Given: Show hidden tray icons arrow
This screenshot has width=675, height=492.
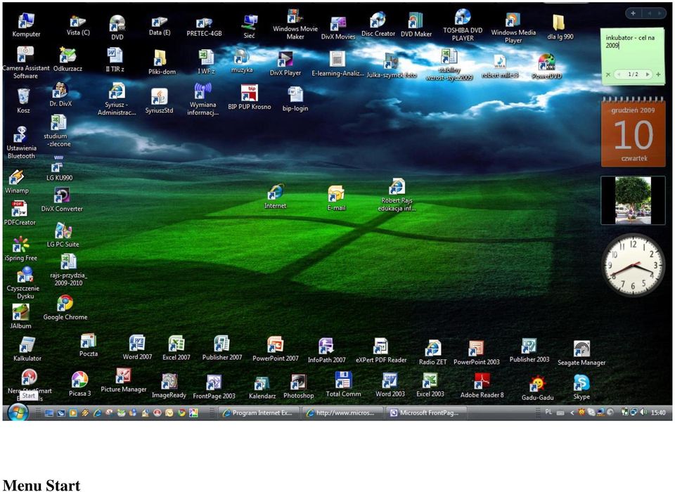Looking at the screenshot, I should pyautogui.click(x=572, y=413).
